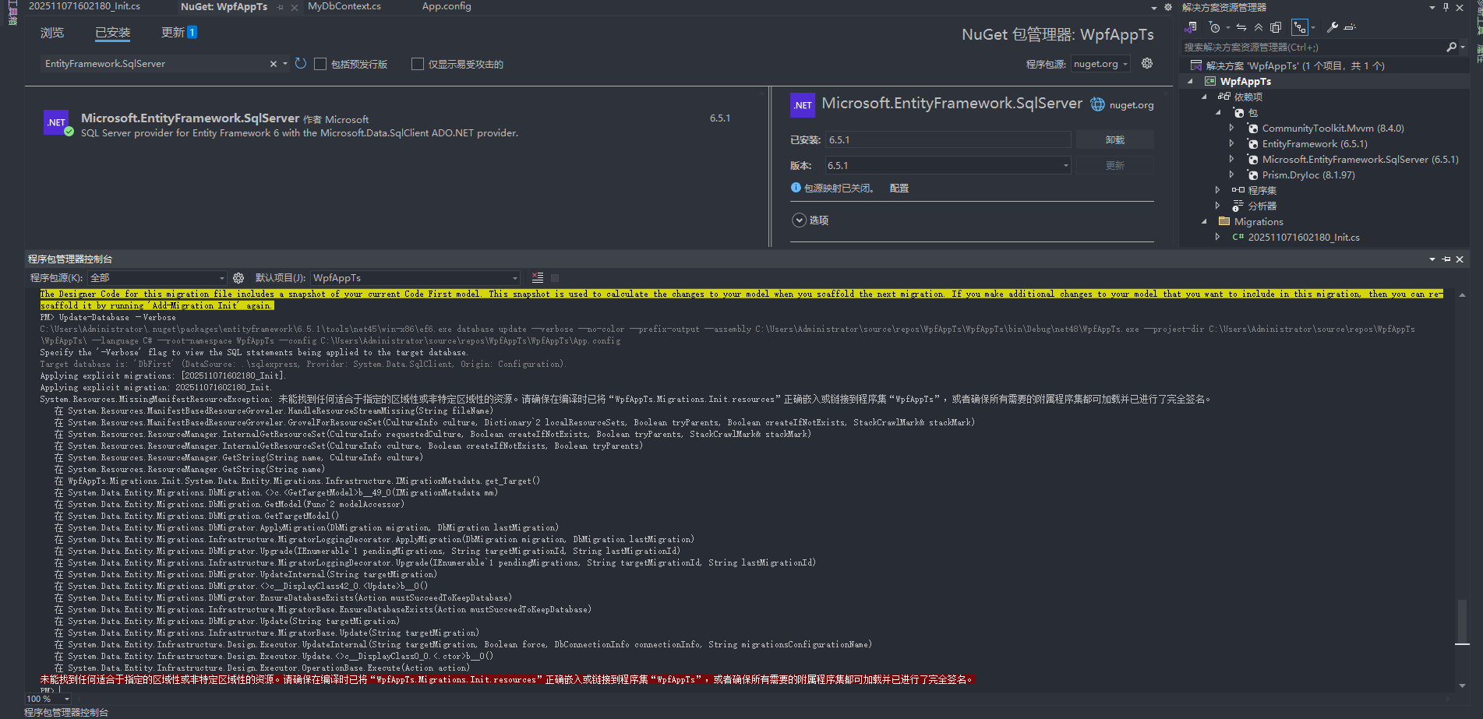
Task: Select the 202511071602180_Init.cs file in Migrations
Action: (1303, 238)
